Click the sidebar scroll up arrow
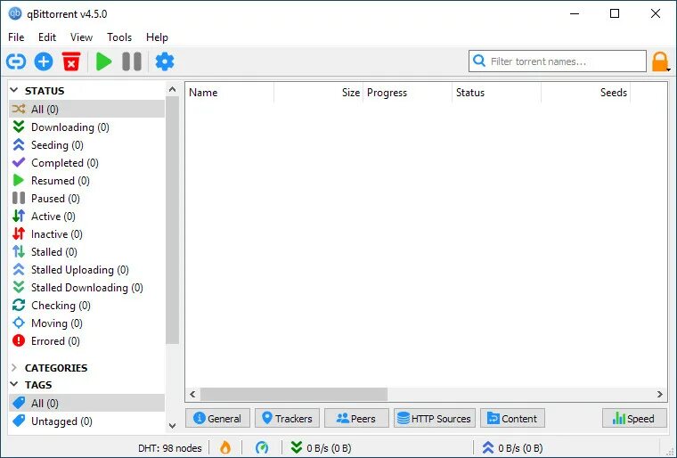 pyautogui.click(x=172, y=89)
